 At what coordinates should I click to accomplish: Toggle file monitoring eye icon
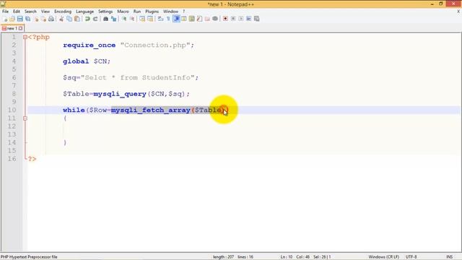215,19
